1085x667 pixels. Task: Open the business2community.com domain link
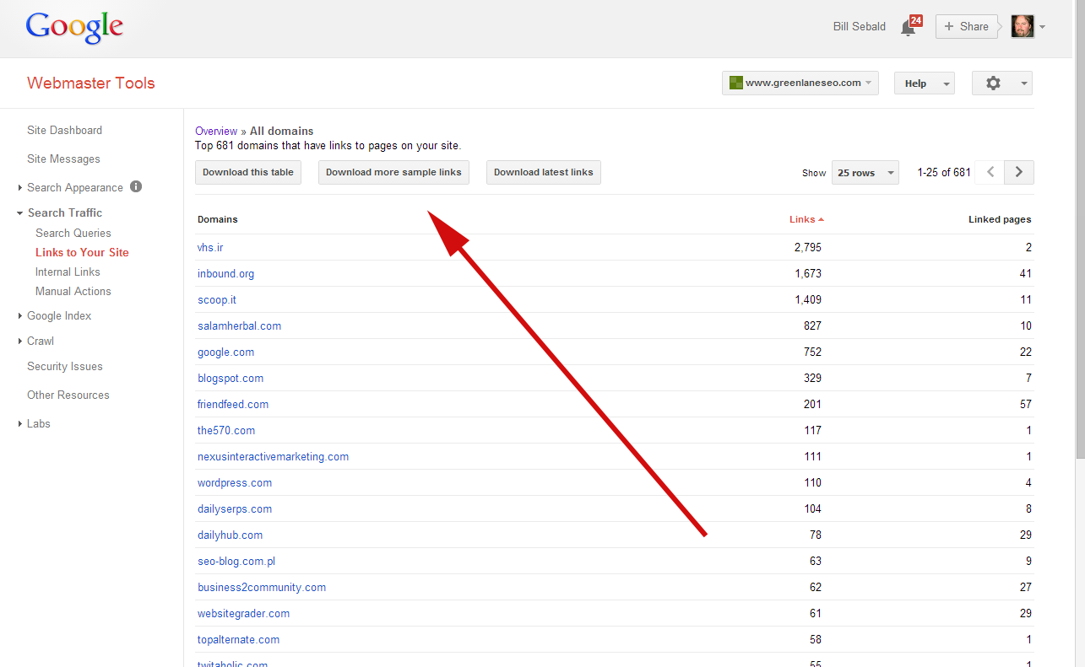tap(262, 587)
